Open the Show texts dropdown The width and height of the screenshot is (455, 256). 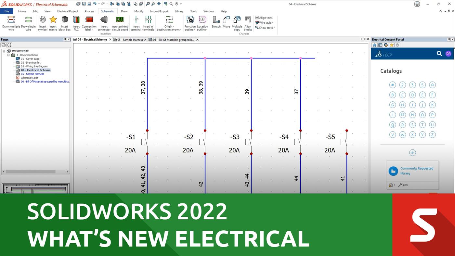[266, 28]
